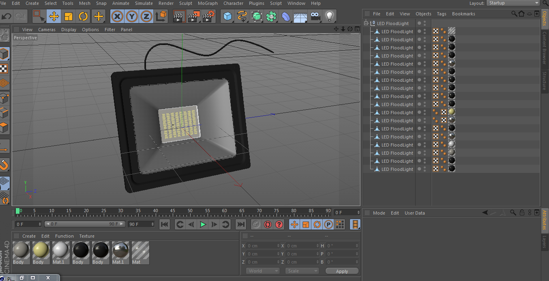The width and height of the screenshot is (549, 281).
Task: Toggle Z-axis lock in toolbar
Action: 146,17
